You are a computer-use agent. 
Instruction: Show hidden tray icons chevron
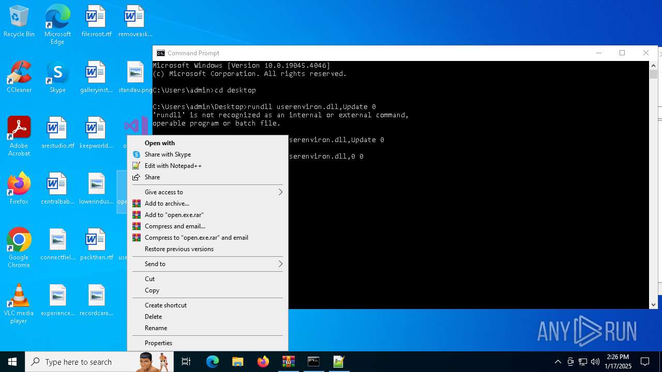(558, 362)
